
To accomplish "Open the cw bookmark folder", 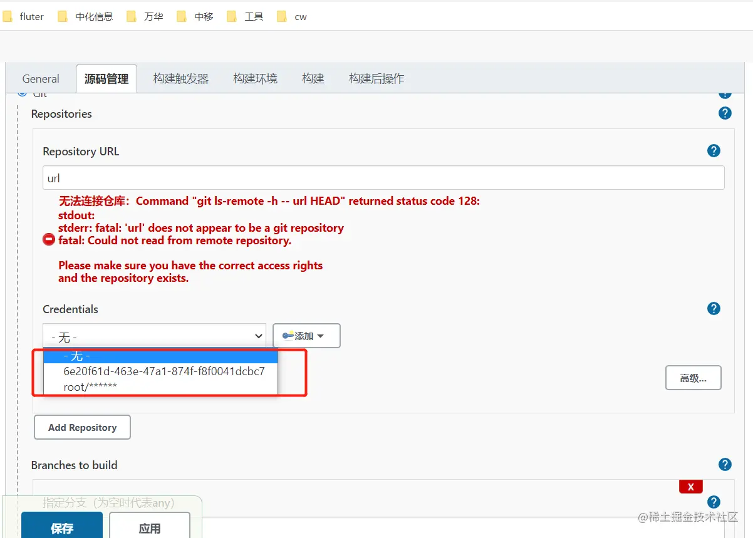I will click(x=292, y=17).
